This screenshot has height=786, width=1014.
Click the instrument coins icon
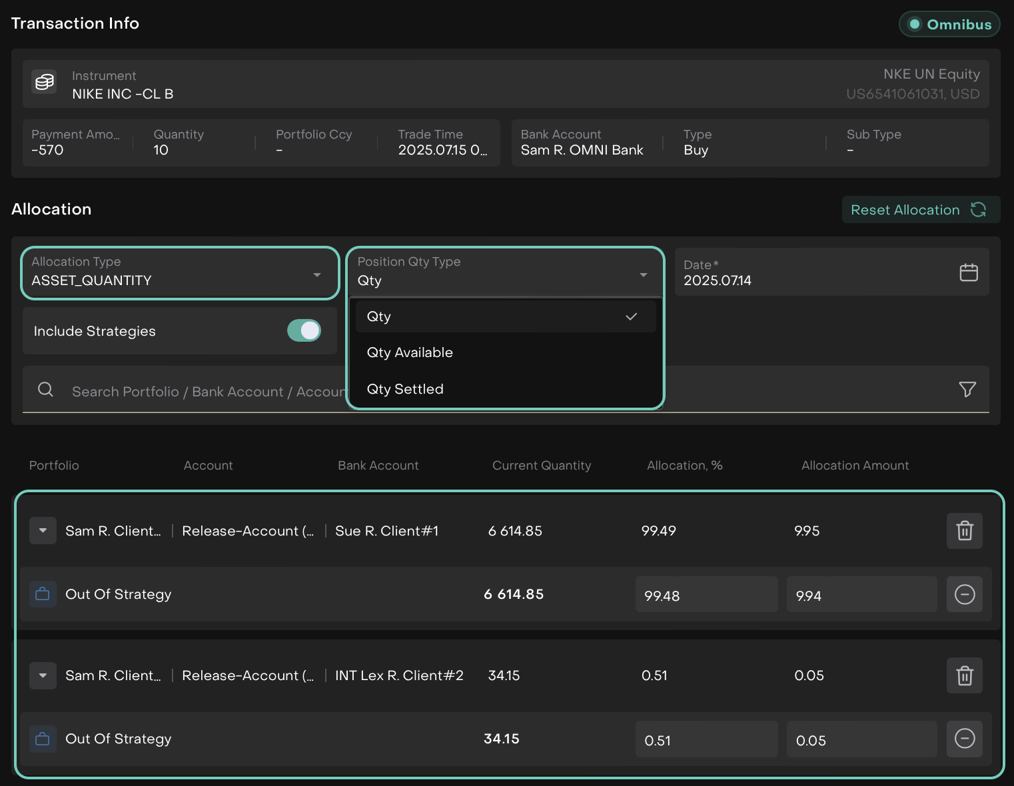(45, 83)
